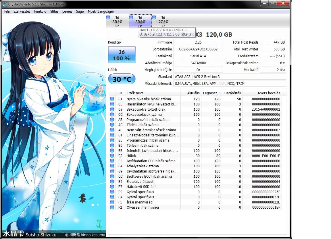The image size is (331, 239).
Task: Click the blue status orb for drive E:
Action: pos(154,17)
